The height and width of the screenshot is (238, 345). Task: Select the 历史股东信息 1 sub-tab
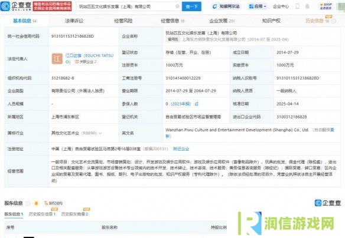[43, 214]
